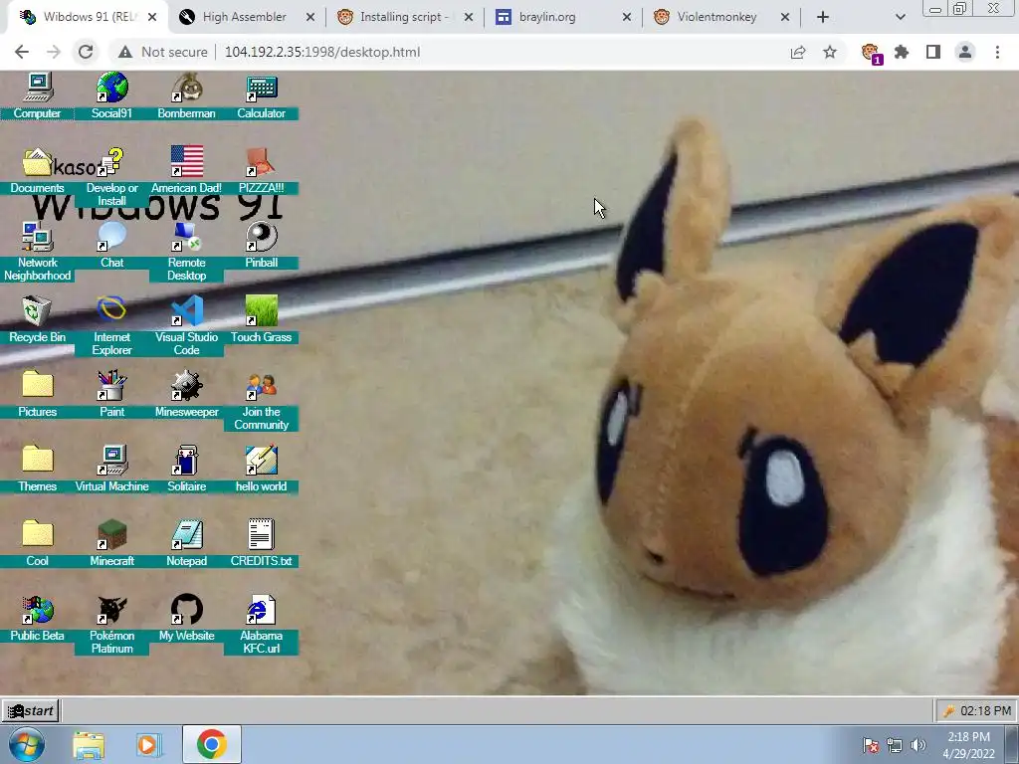Close the High Assembler tab

click(x=310, y=18)
